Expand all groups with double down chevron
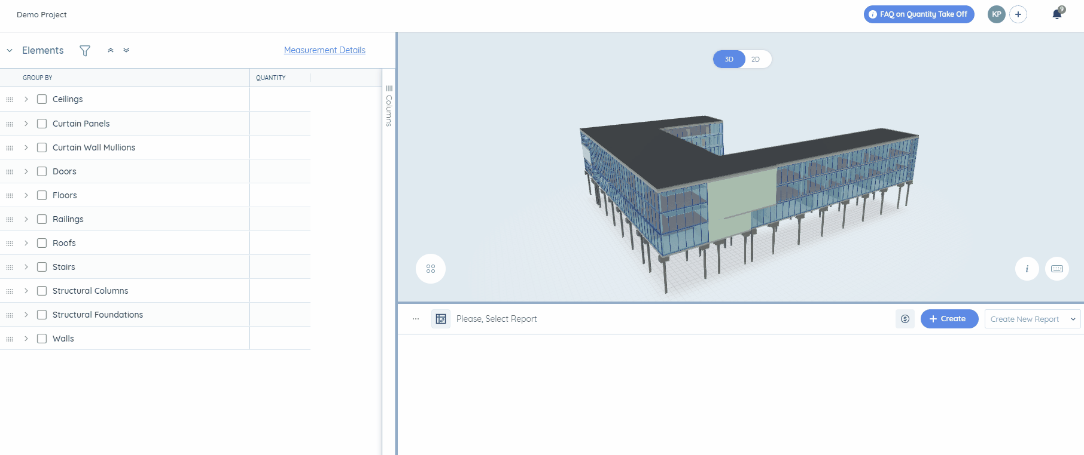This screenshot has height=455, width=1084. coord(126,51)
